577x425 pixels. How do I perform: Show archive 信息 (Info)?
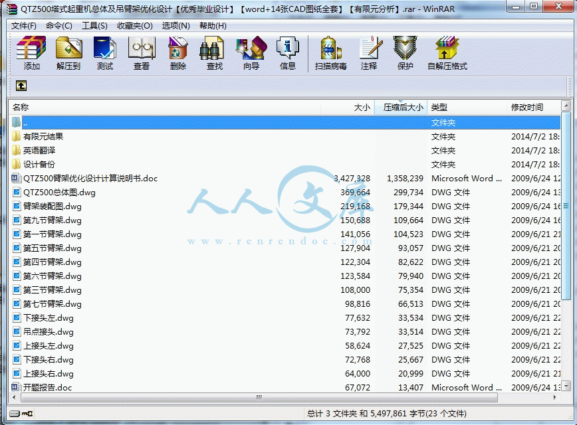coord(288,52)
